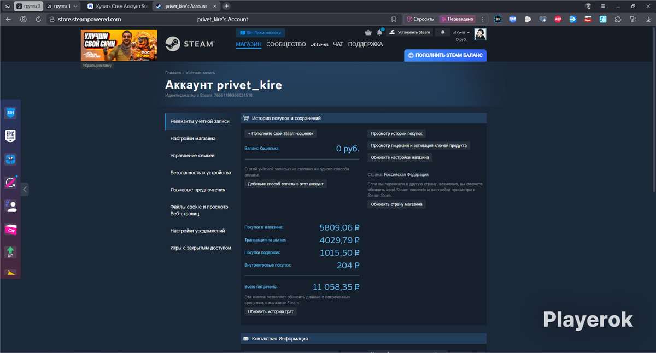Open the SIH shield icon in left sidebar
The width and height of the screenshot is (656, 353).
[10, 113]
